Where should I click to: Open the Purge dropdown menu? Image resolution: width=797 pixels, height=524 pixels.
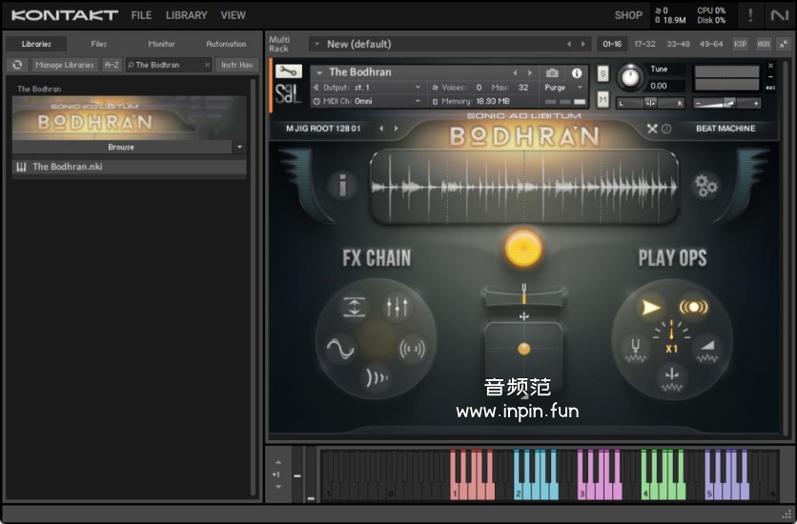point(564,88)
